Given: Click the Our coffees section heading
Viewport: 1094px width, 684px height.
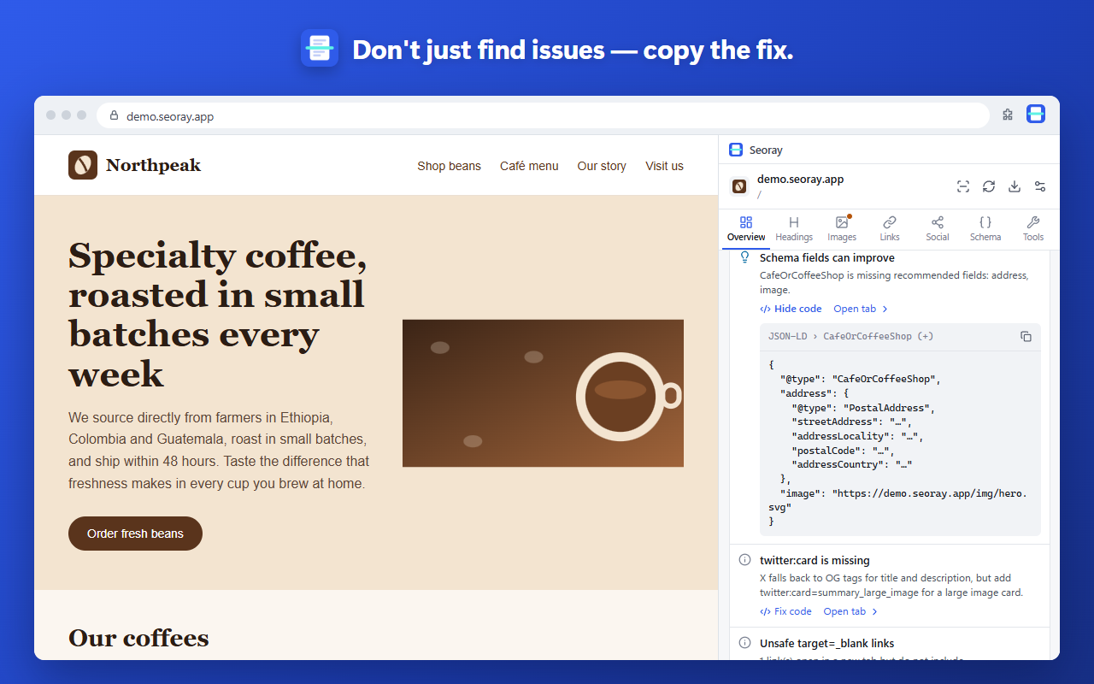Looking at the screenshot, I should tap(138, 638).
